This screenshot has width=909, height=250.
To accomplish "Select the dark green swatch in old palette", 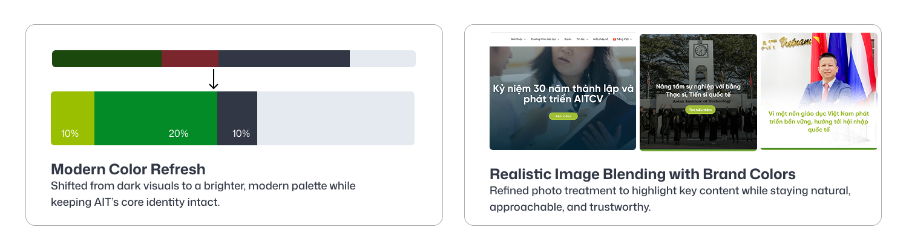I will tap(107, 59).
